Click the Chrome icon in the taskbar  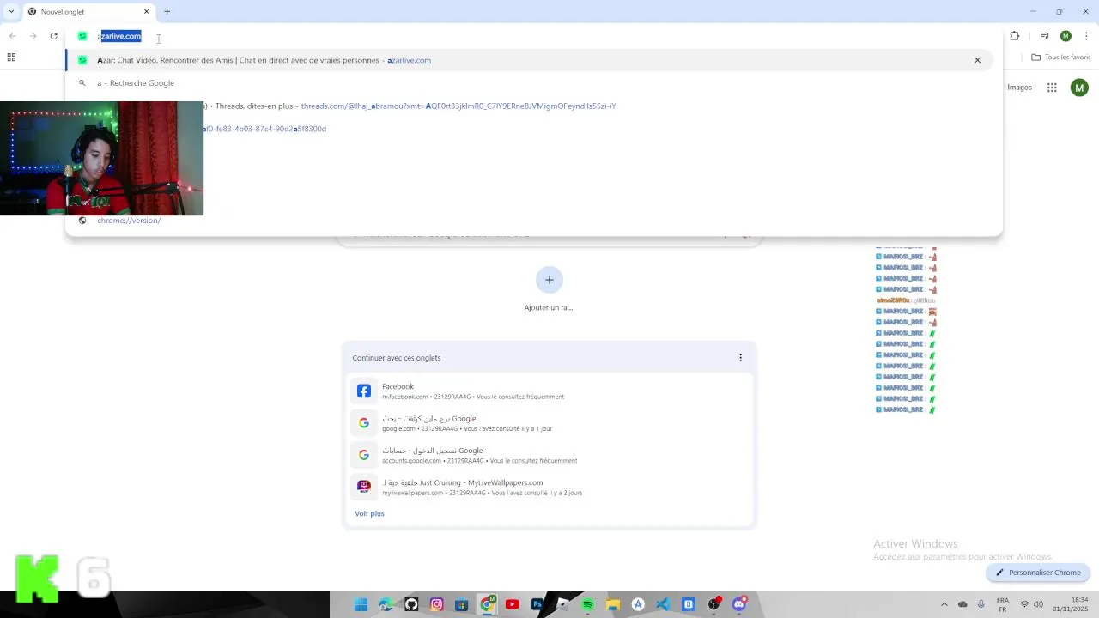click(487, 604)
